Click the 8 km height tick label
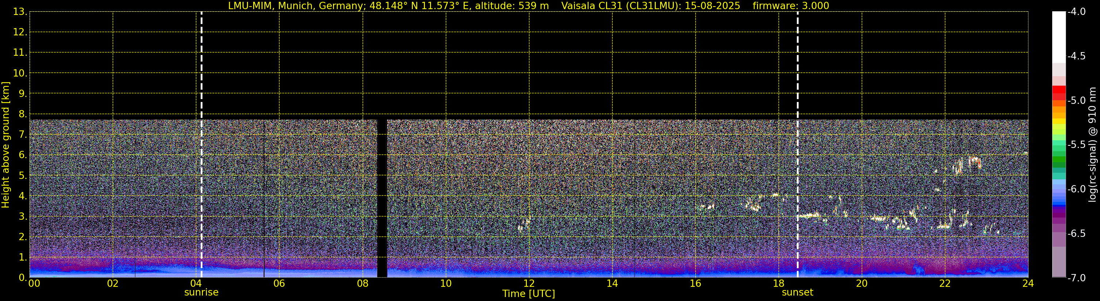Viewport: 1100px width, 301px height. coord(22,114)
